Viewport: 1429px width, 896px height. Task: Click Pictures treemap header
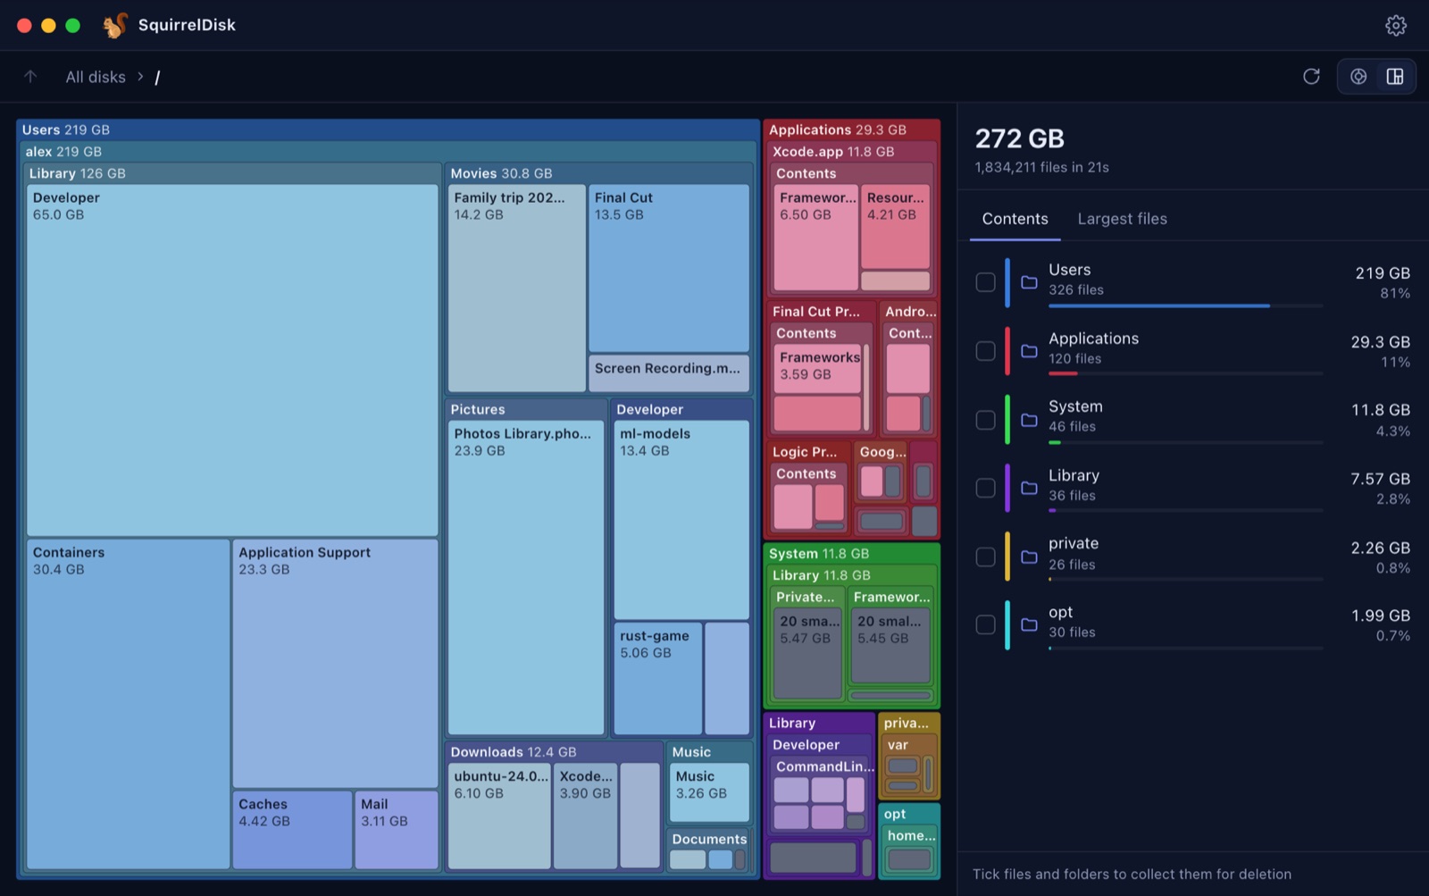(526, 409)
